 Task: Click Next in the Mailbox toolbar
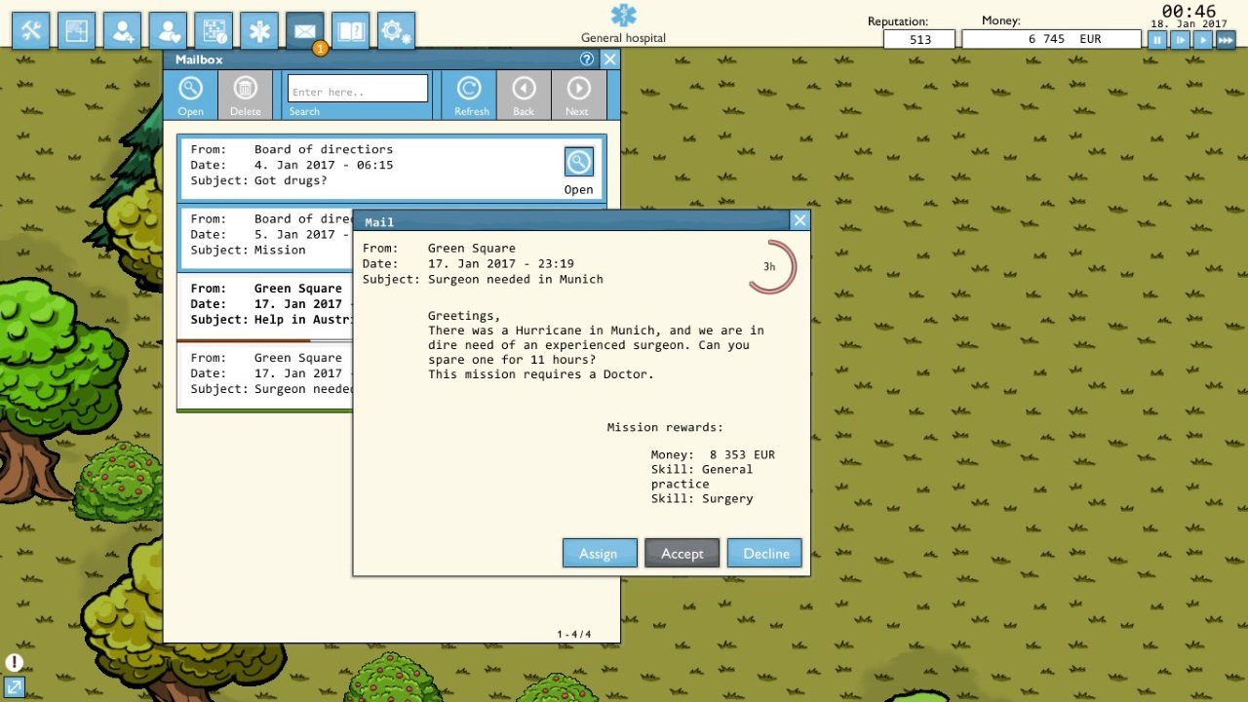578,96
